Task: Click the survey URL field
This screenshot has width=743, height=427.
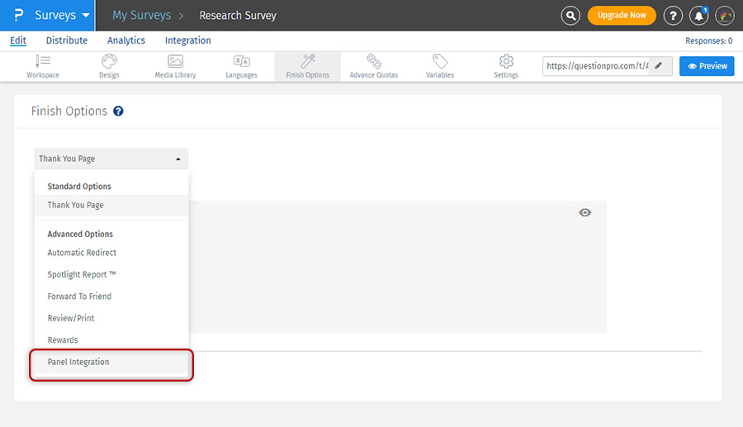Action: [596, 66]
